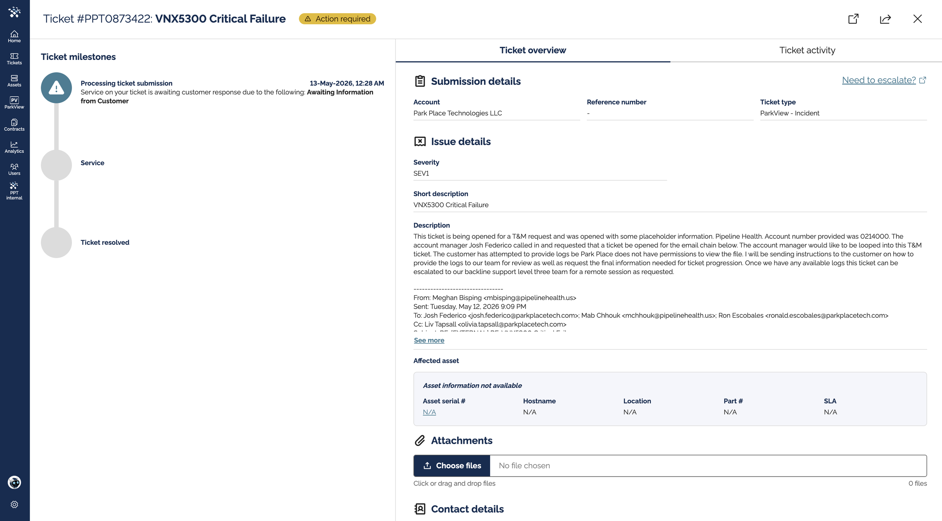This screenshot has width=942, height=521.
Task: Open ticket in new window icon
Action: click(853, 19)
